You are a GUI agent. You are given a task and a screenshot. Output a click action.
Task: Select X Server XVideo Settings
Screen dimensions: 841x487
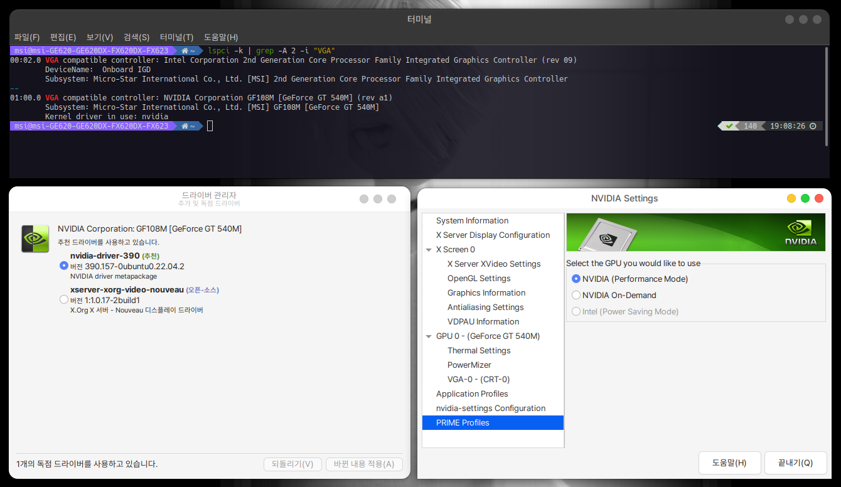(x=494, y=264)
